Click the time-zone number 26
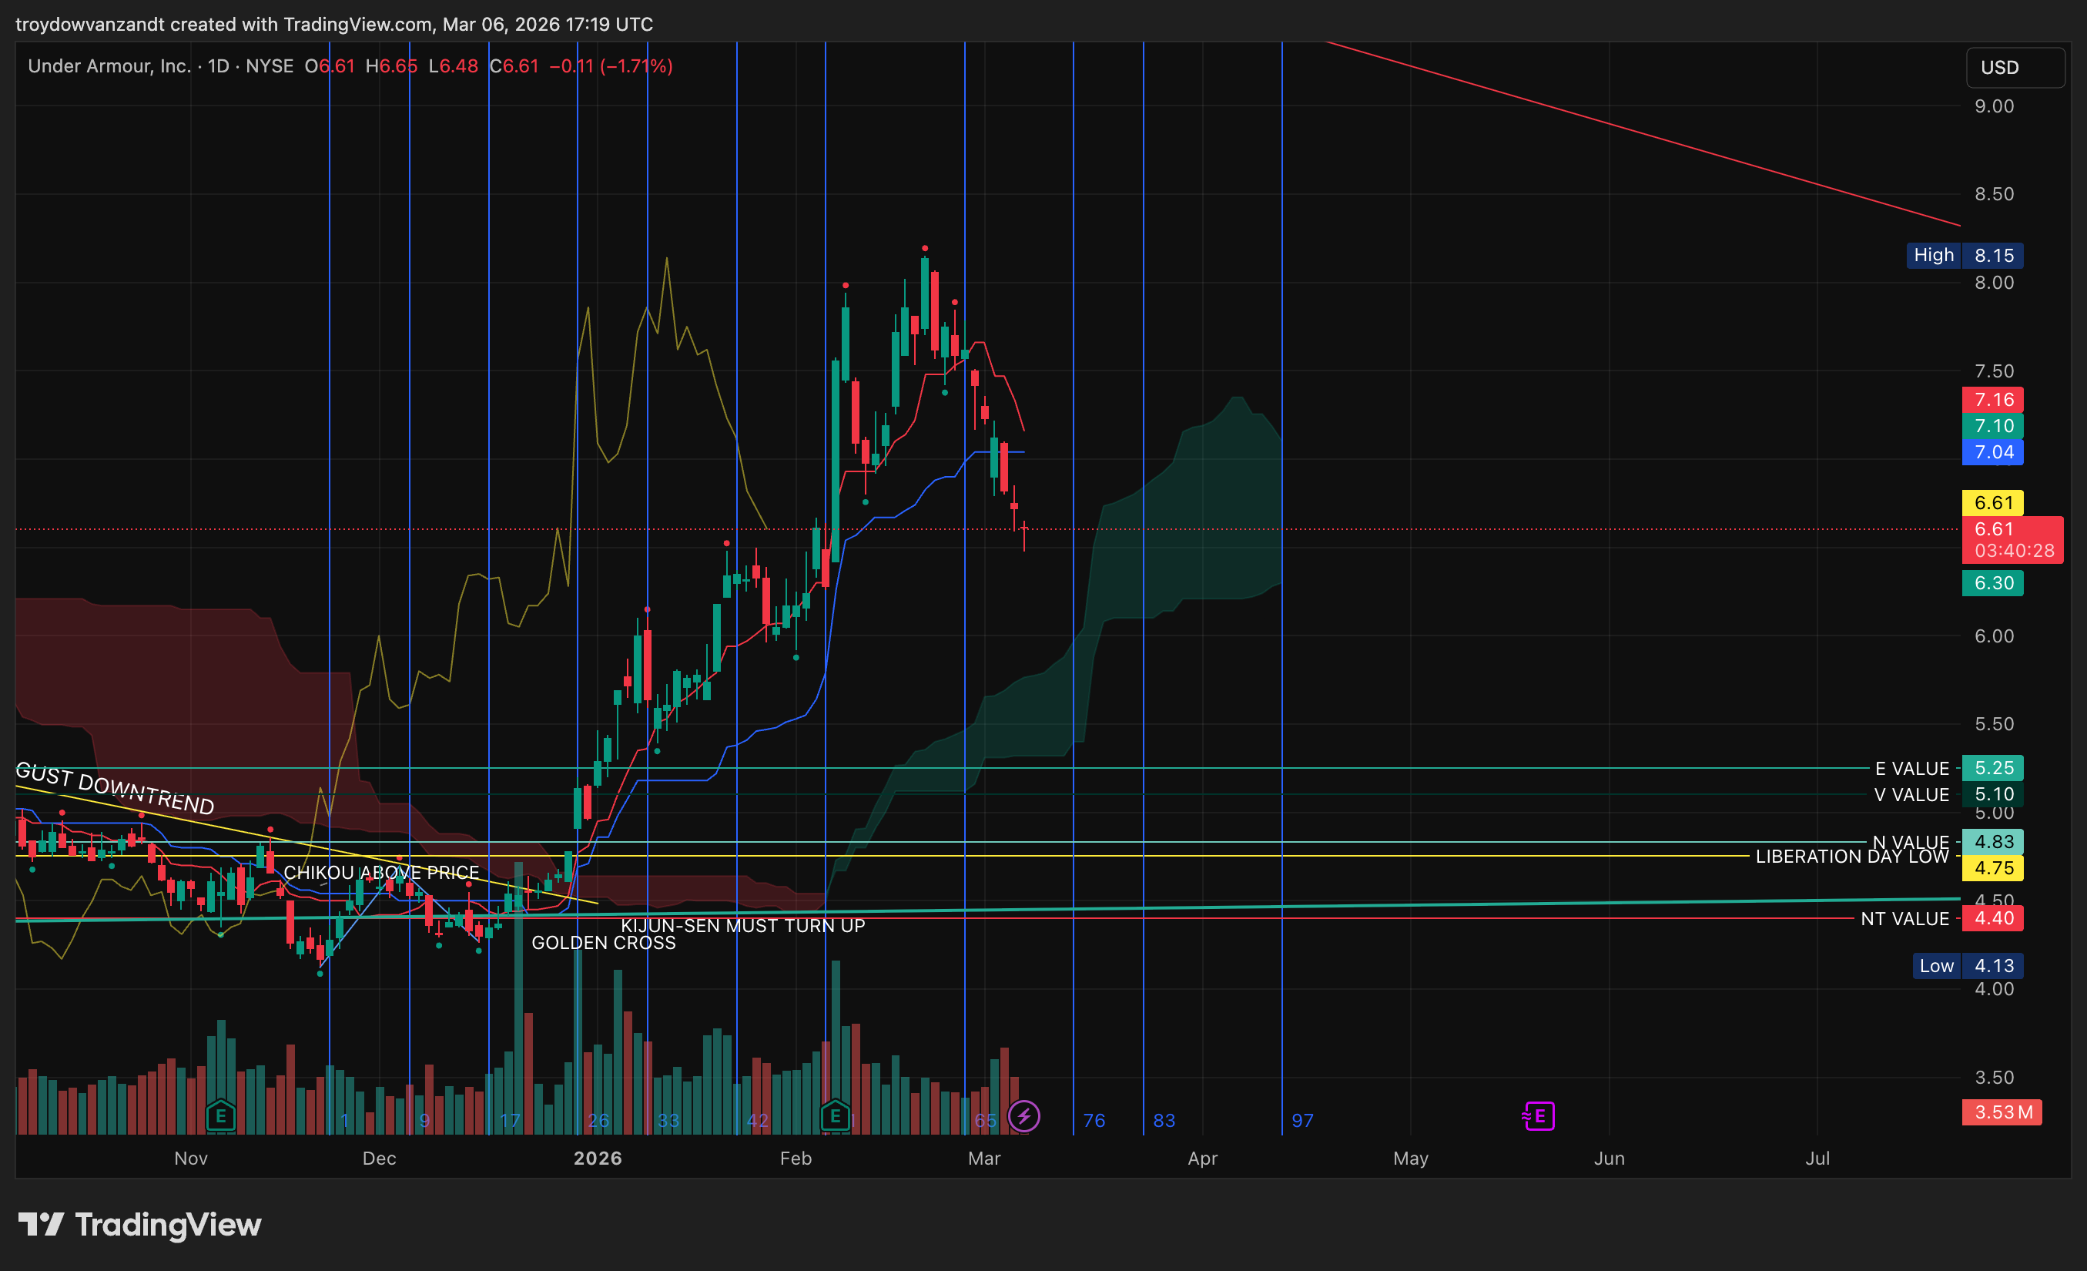 coord(598,1121)
